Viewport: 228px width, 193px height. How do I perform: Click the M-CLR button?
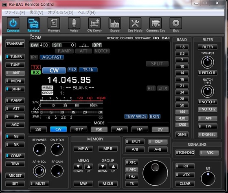[x=108, y=184]
